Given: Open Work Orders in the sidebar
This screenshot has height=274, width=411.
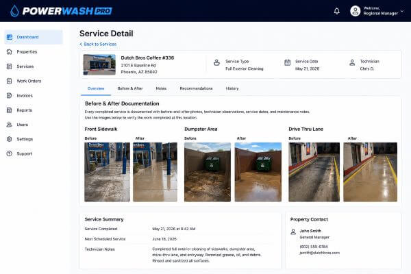Looking at the screenshot, I should click(34, 81).
